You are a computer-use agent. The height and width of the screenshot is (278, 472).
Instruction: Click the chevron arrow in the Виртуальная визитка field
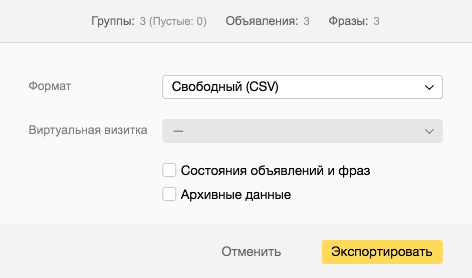point(429,131)
